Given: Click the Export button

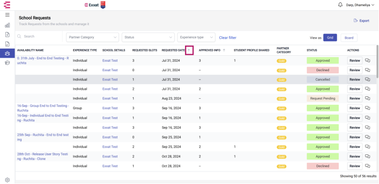Looking at the screenshot, I should pos(361,21).
